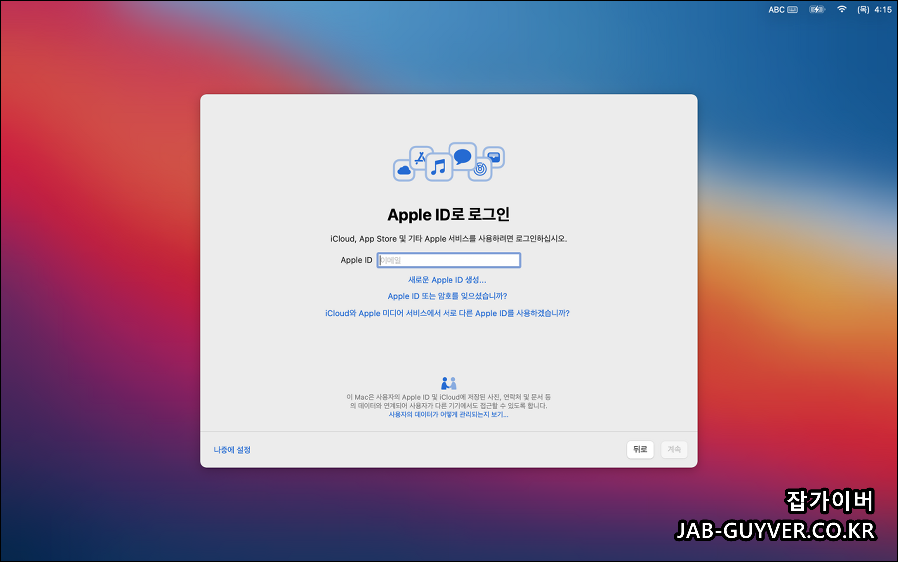Click the '뒤로' back button
This screenshot has height=562, width=898.
point(640,449)
